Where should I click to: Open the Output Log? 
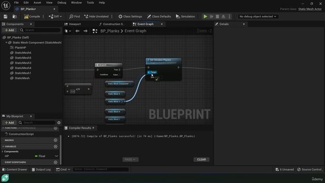(x=41, y=169)
